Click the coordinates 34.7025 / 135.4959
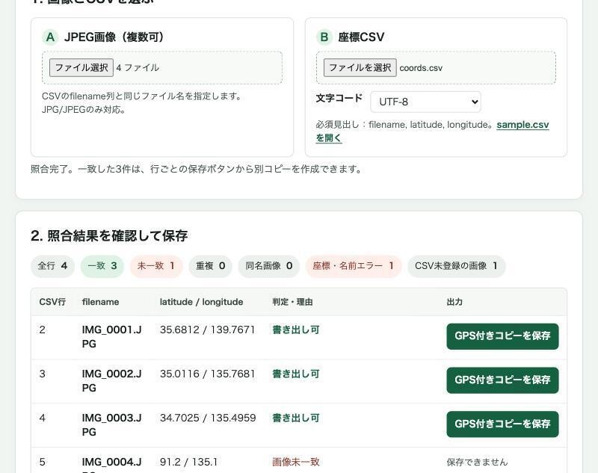 208,418
